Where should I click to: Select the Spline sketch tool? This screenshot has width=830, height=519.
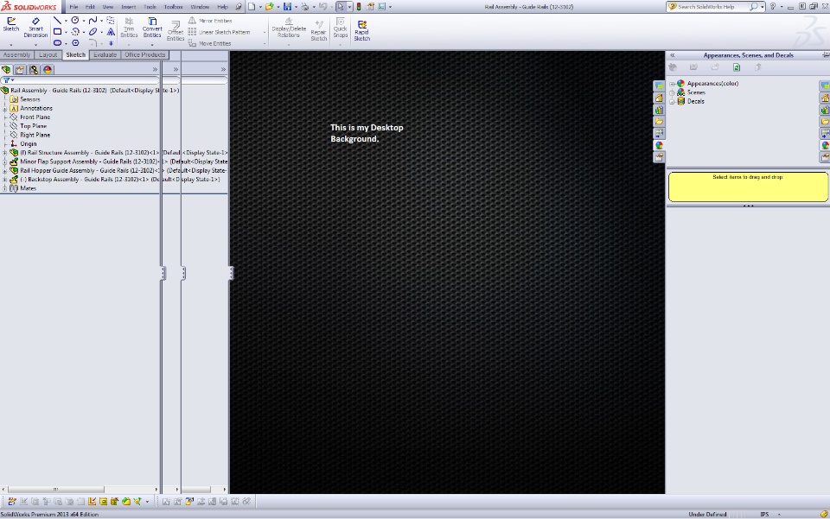coord(93,20)
